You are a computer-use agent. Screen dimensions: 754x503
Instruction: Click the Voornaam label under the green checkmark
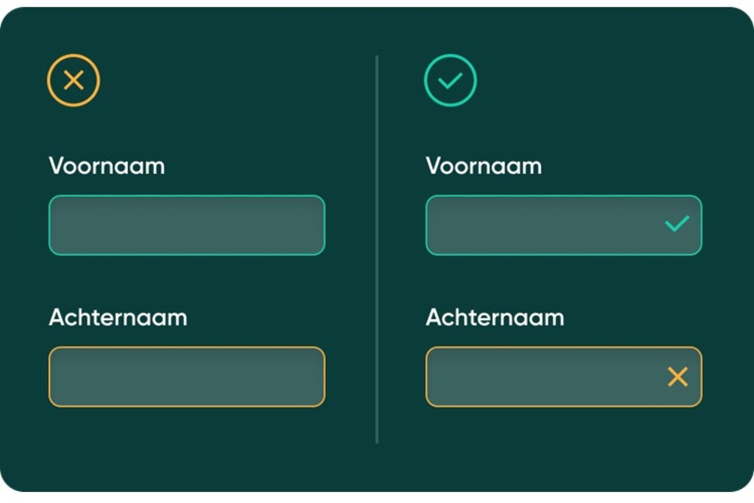[x=483, y=166]
